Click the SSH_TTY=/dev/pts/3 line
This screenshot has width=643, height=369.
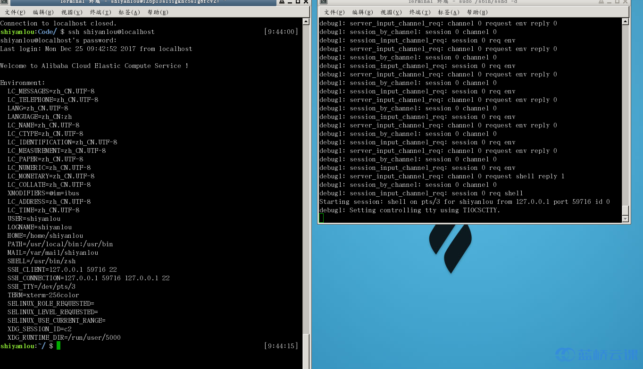click(x=42, y=286)
